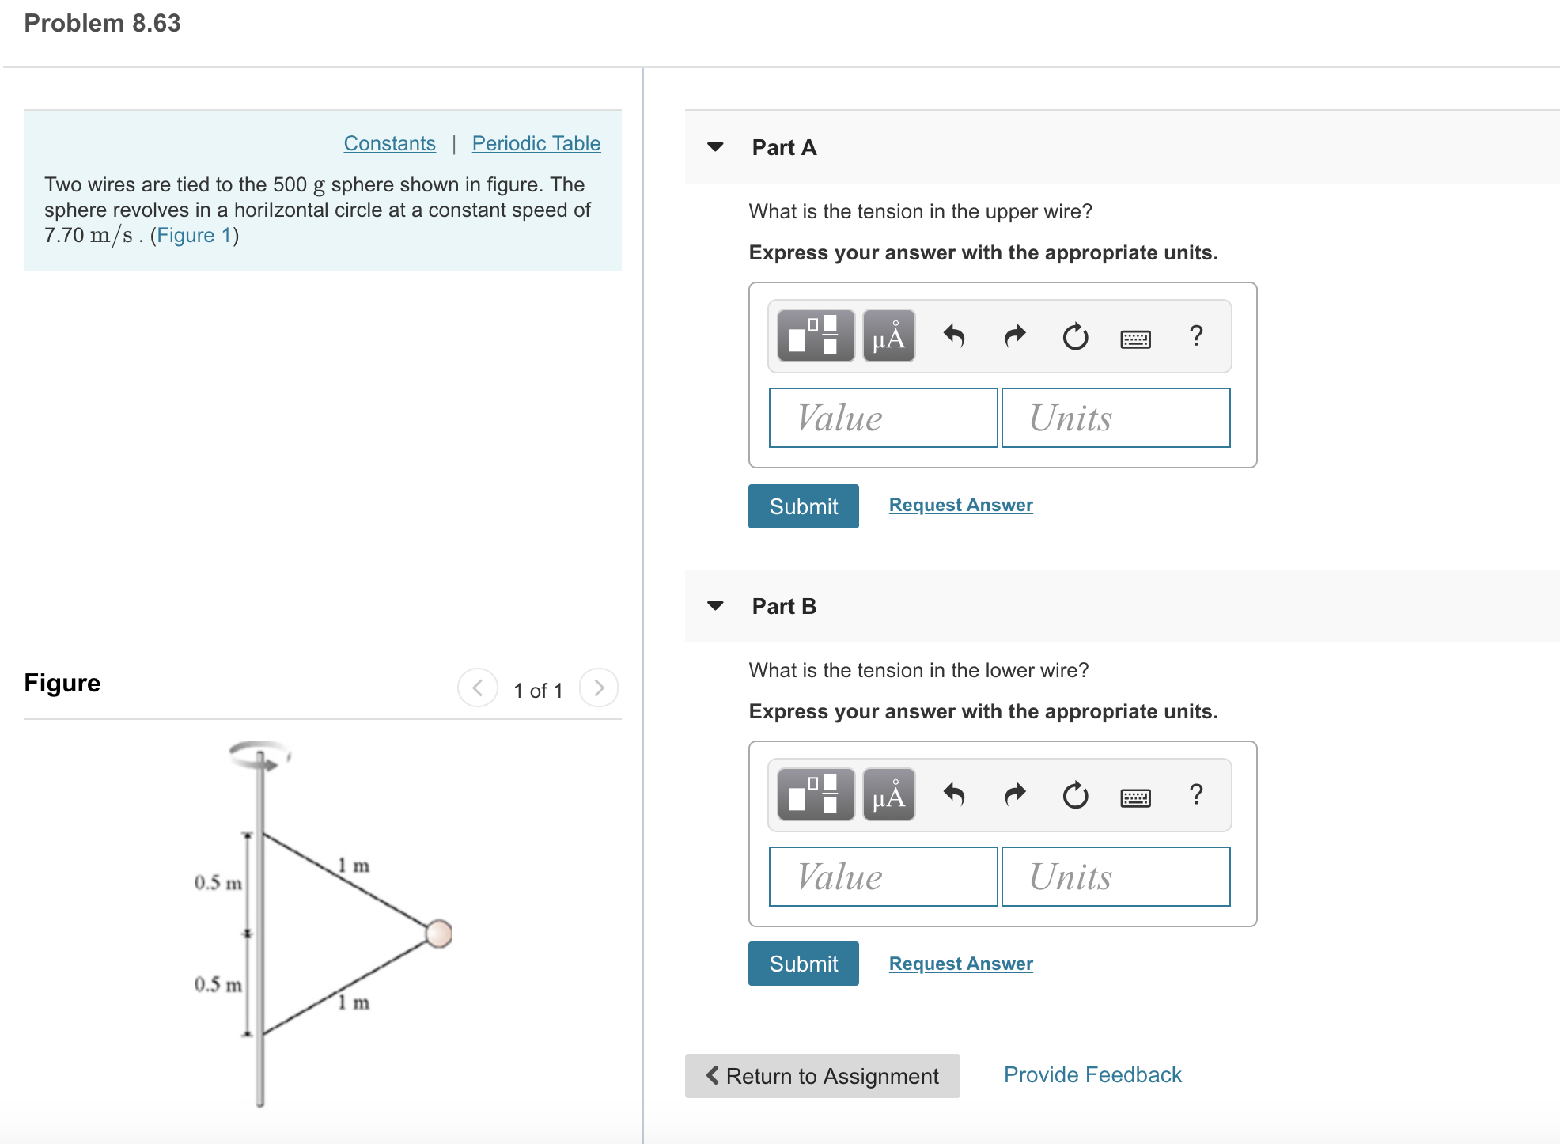The height and width of the screenshot is (1144, 1560).
Task: Open the keyboard shortcuts icon in Part B
Action: [1135, 797]
